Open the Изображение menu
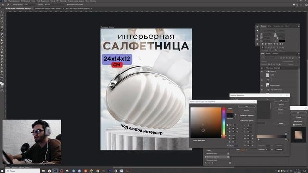The height and width of the screenshot is (173, 308). coord(26,1)
